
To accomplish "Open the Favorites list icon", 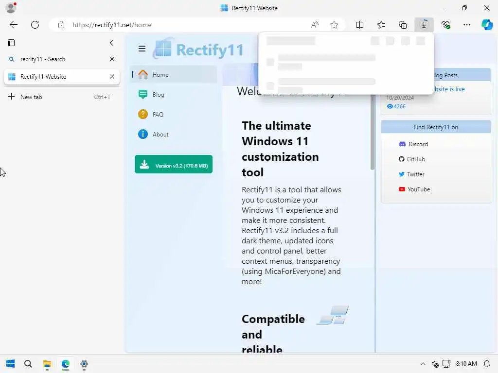I will coord(381,25).
